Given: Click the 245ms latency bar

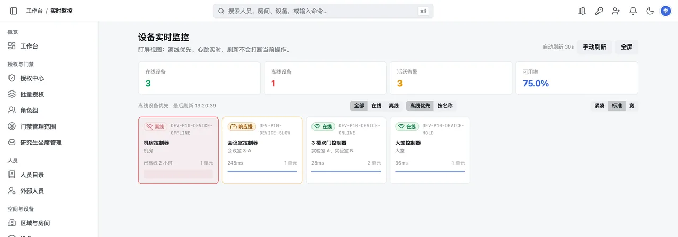Looking at the screenshot, I should click(x=262, y=171).
